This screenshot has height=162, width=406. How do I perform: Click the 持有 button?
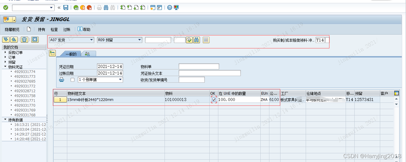click(41, 29)
